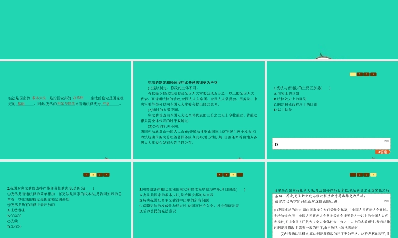The height and width of the screenshot is (238, 398).
Task: Select tab 4 on the question 1 slide
Action: [x=373, y=74]
